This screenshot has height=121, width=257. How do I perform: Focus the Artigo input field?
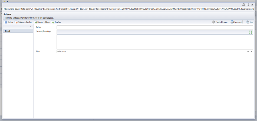click(x=155, y=27)
